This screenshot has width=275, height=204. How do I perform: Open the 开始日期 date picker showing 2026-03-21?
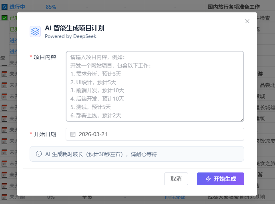click(x=160, y=134)
